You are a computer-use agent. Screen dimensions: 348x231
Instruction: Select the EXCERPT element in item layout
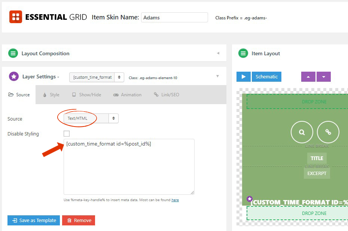(317, 173)
